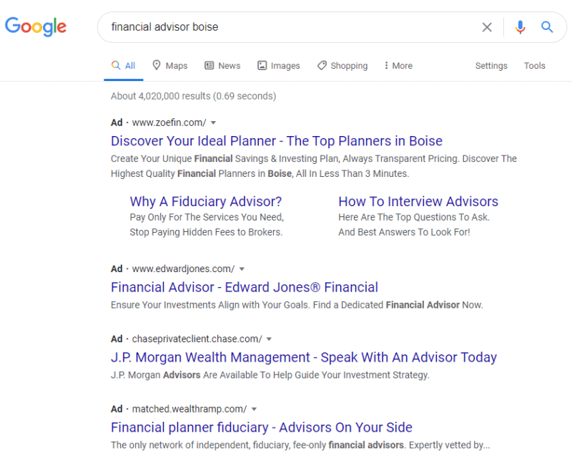Open 'How To Interview Advisors' link
The height and width of the screenshot is (464, 572).
point(418,202)
